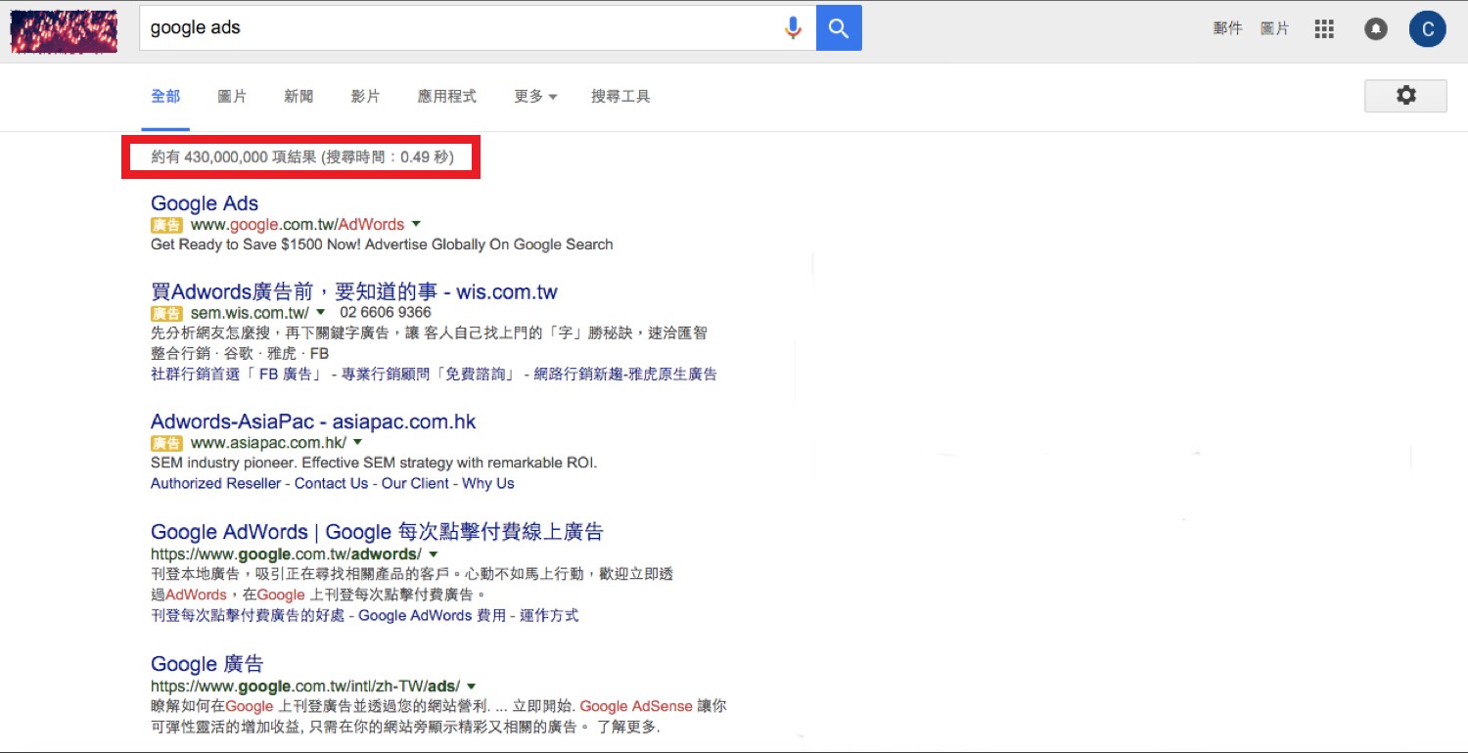Viewport: 1468px width, 753px height.
Task: Open the 圖片 link in top-right header
Action: [x=1274, y=29]
